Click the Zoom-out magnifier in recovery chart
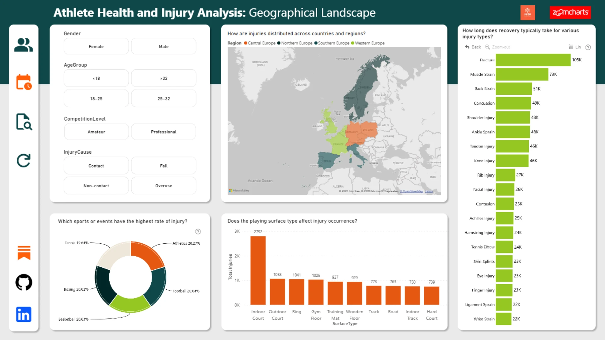This screenshot has width=605, height=340. 497,47
